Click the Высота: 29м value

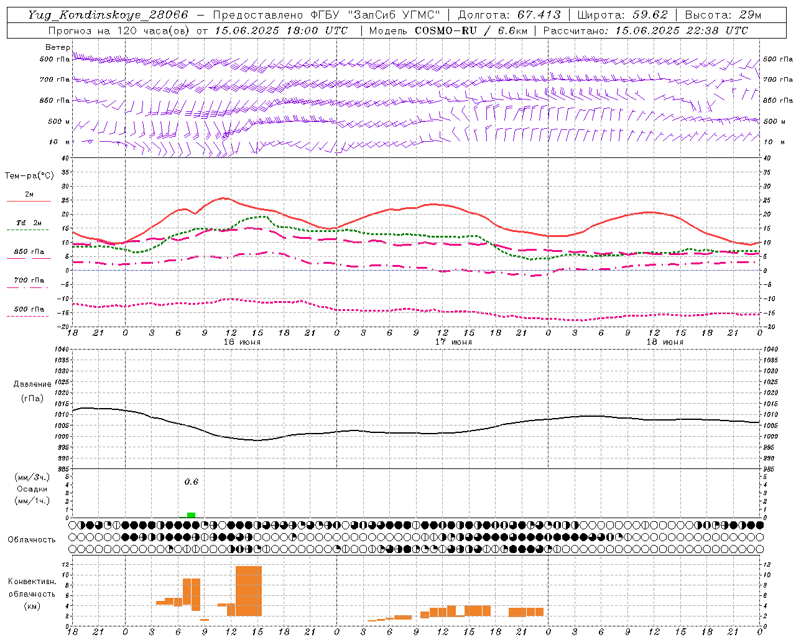click(x=723, y=15)
